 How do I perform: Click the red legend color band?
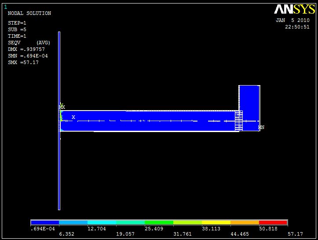(x=273, y=222)
